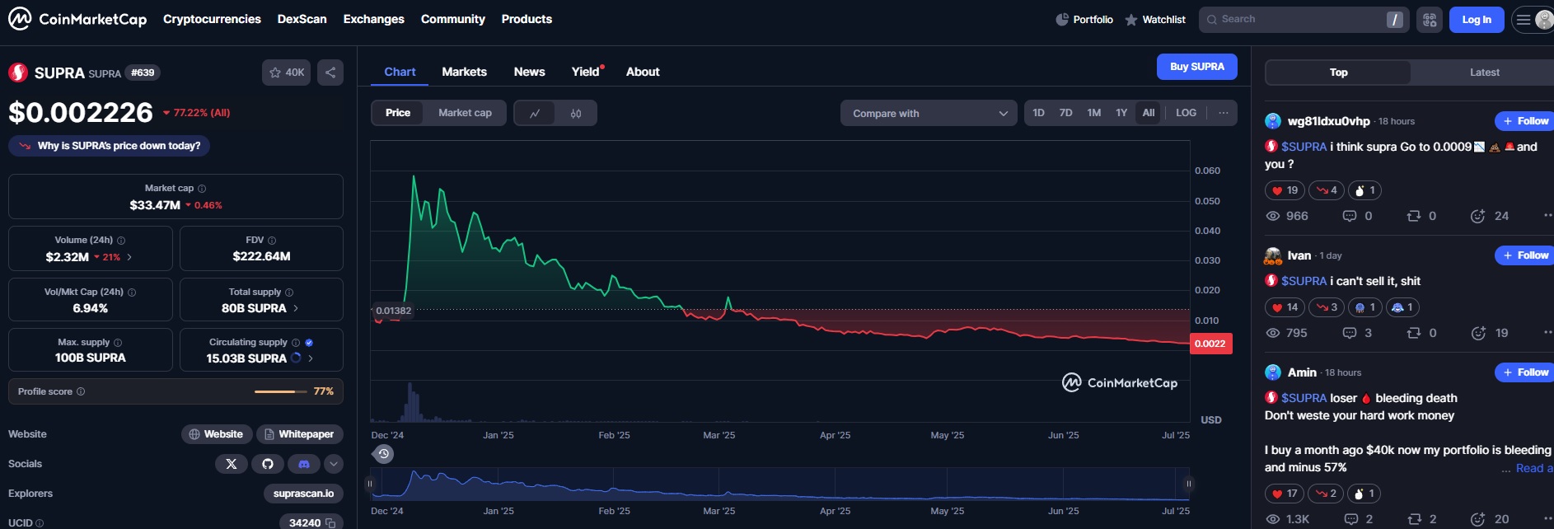
Task: Open SUPRA's X (Twitter) profile
Action: coord(232,464)
